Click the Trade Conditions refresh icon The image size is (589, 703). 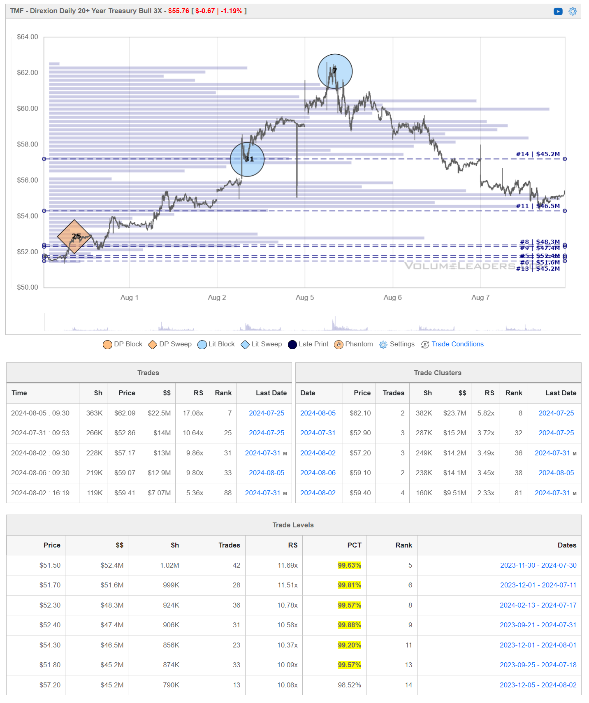[x=425, y=345]
